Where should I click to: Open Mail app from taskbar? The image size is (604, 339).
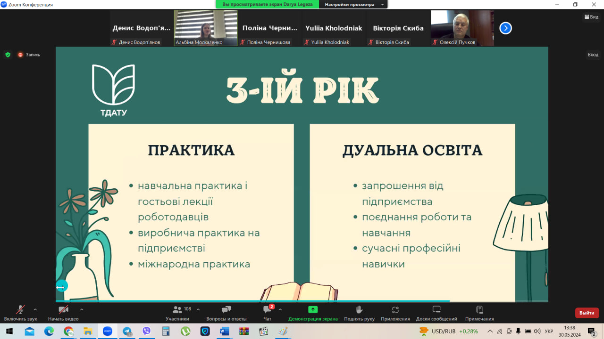click(29, 331)
